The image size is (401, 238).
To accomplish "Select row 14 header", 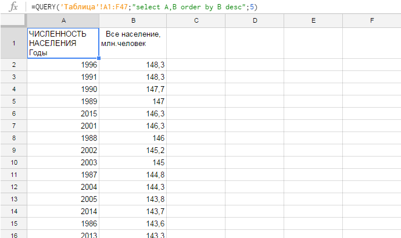I will [14, 211].
